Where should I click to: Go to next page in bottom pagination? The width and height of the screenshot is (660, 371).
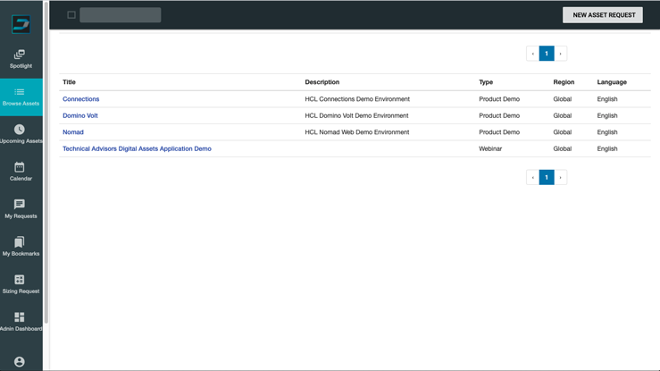(560, 177)
